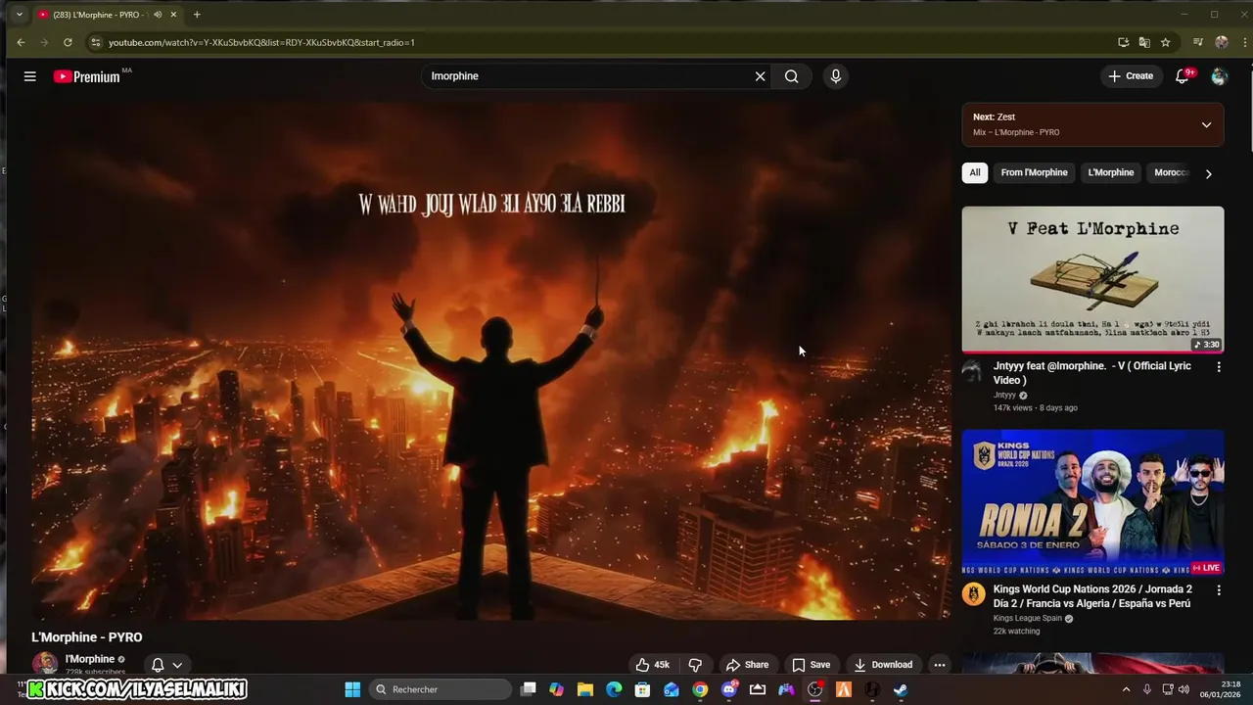Open File Explorer from taskbar
Viewport: 1253px width, 705px height.
click(x=585, y=689)
